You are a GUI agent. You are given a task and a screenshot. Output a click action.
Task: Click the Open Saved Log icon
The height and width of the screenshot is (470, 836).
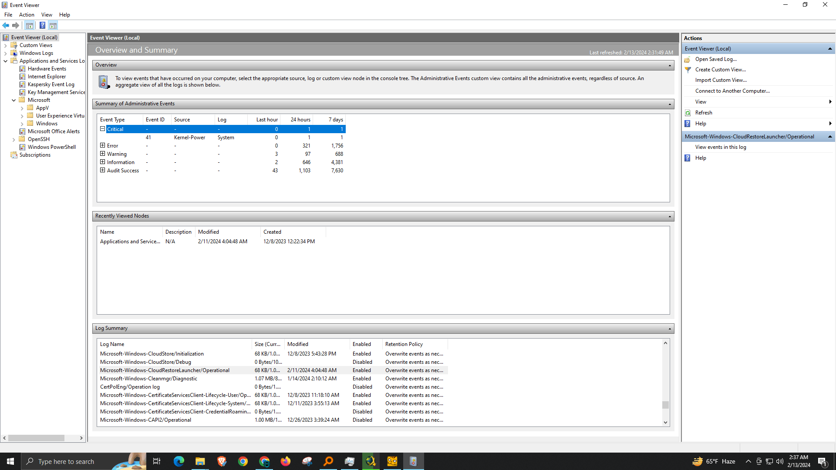[x=688, y=59]
